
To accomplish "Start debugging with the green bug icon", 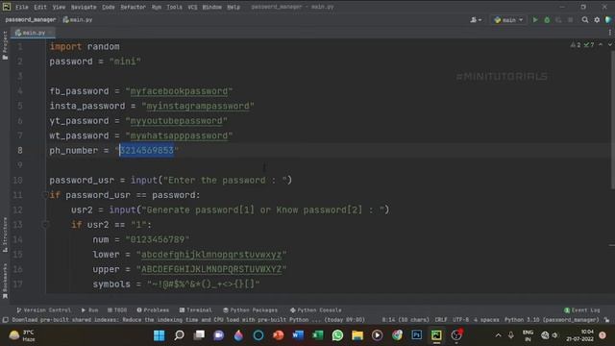I will click(547, 19).
